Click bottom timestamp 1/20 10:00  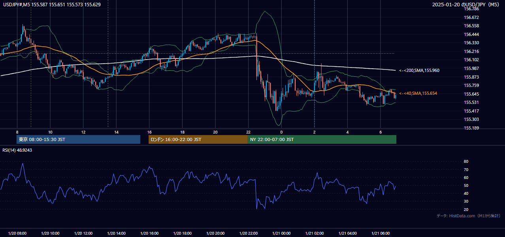click(50, 233)
